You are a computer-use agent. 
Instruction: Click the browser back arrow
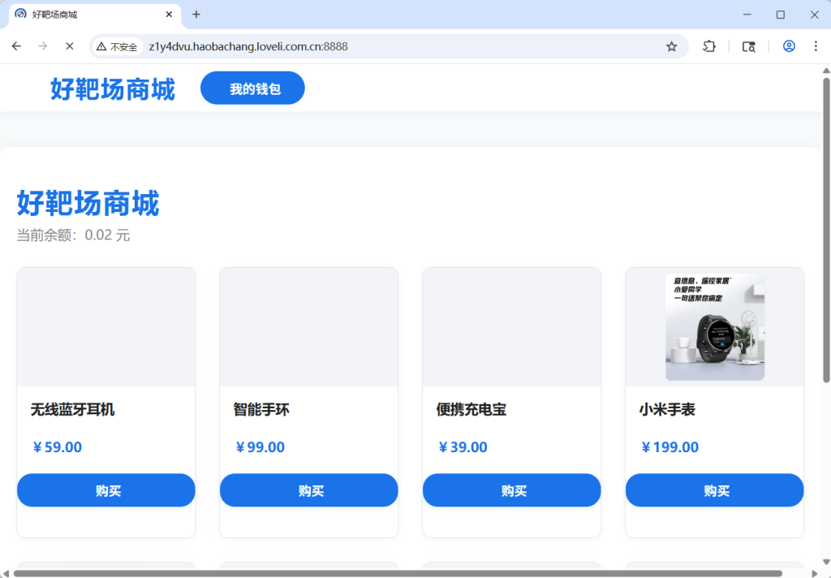pyautogui.click(x=16, y=46)
